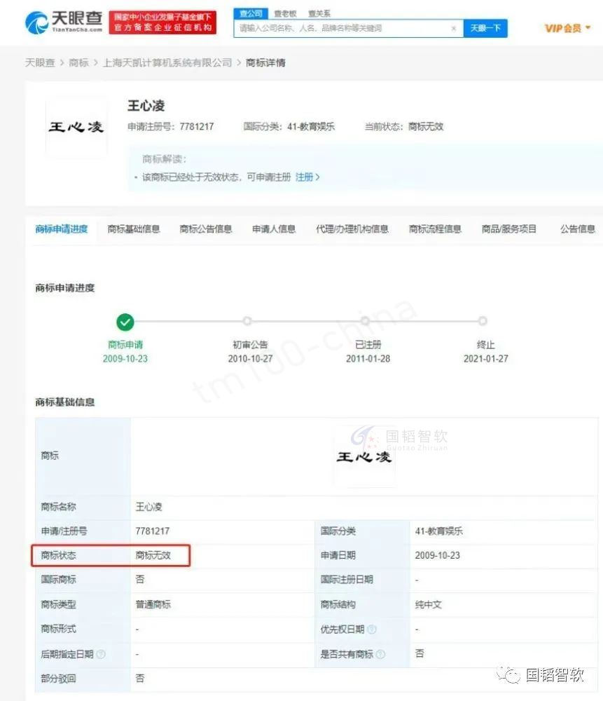Switch to 商标基础信息 tab
Viewport: 603px width, 701px height.
(x=134, y=229)
